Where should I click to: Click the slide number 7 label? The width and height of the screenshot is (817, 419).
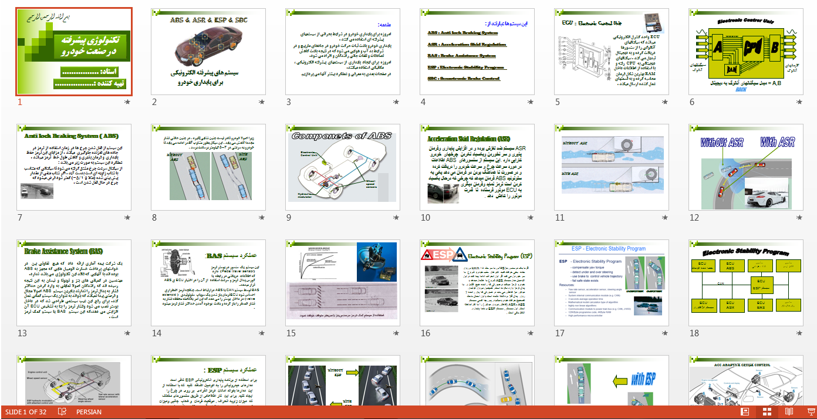[x=20, y=218]
